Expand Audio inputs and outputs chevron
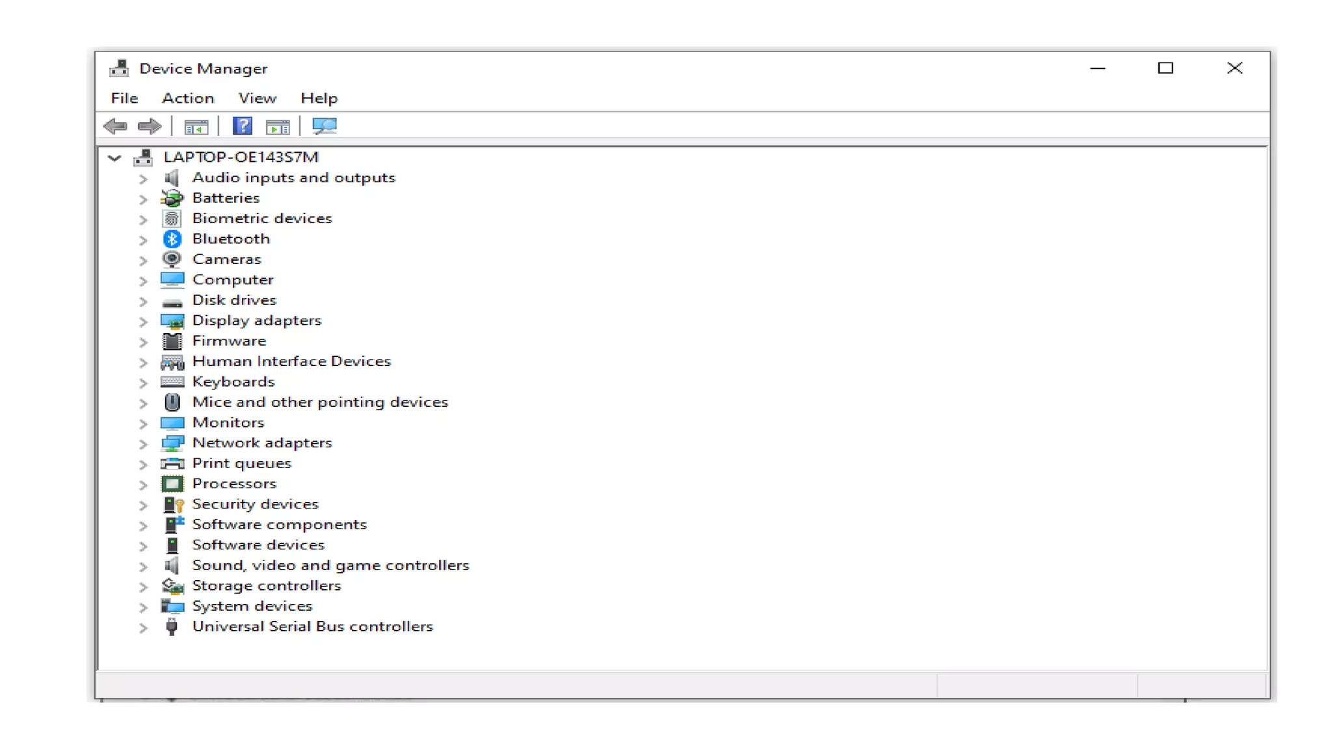The image size is (1332, 749). (x=143, y=179)
